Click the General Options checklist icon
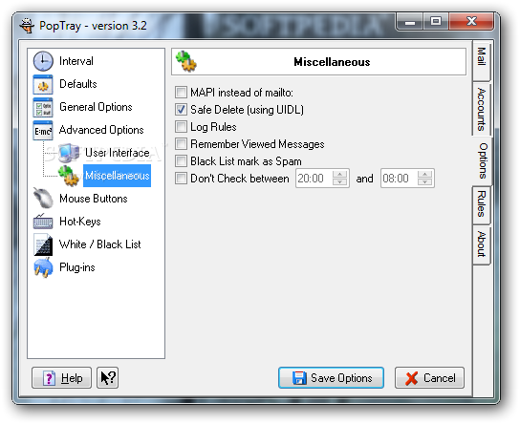The width and height of the screenshot is (520, 424). (x=43, y=107)
